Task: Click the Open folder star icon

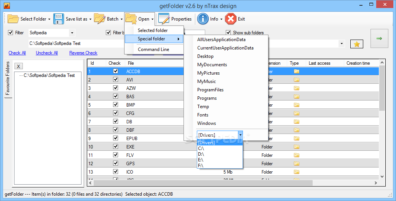Action: click(131, 19)
